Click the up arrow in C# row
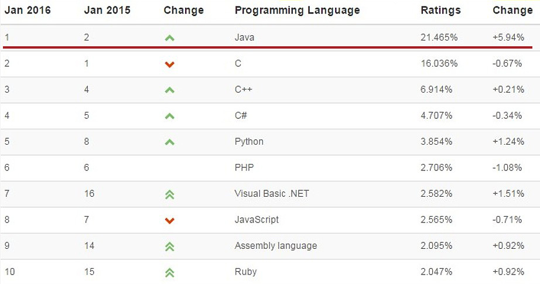Screen dimensions: 540x284 point(169,117)
